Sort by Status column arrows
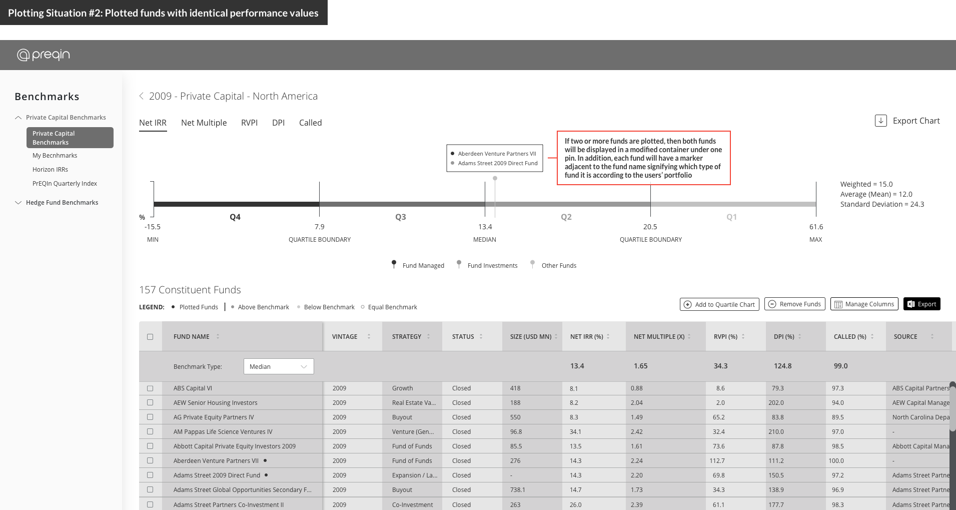Viewport: 956px width, 510px height. [481, 336]
